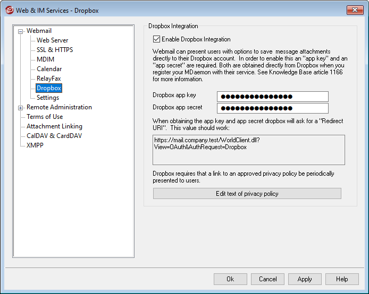Open Attachment Linking options
This screenshot has height=294, width=369.
pyautogui.click(x=54, y=126)
